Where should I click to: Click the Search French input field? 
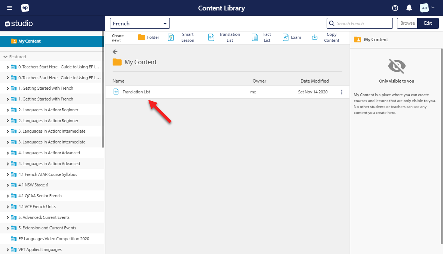tap(359, 23)
